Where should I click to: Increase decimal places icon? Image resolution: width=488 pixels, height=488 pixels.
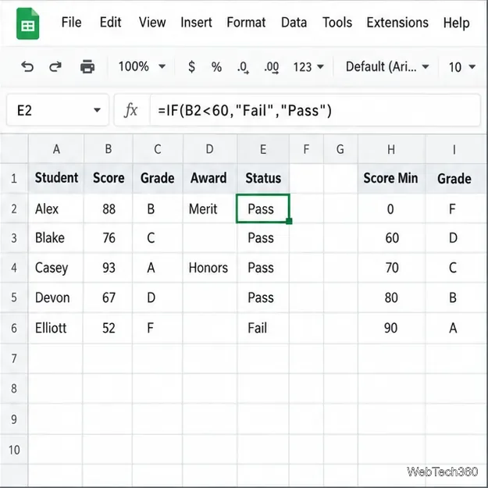pos(272,67)
